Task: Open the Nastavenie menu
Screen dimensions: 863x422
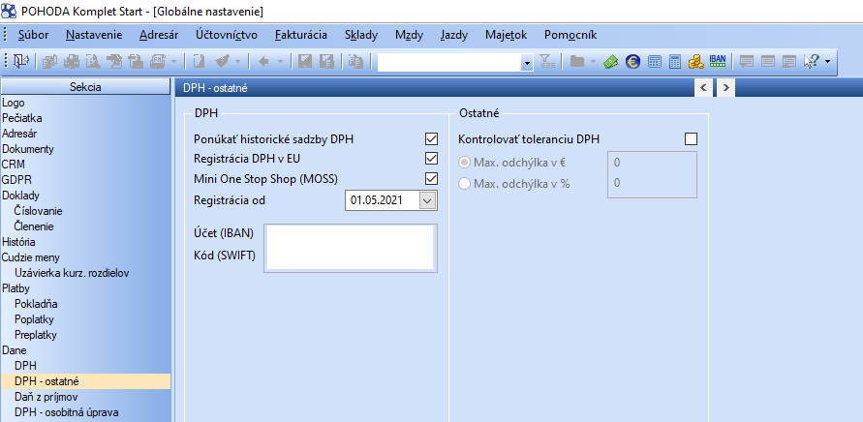Action: tap(94, 35)
